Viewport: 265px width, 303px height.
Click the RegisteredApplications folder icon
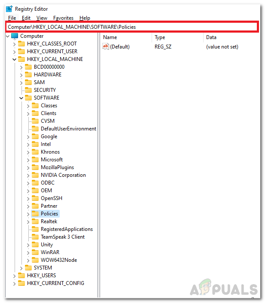[x=35, y=229]
